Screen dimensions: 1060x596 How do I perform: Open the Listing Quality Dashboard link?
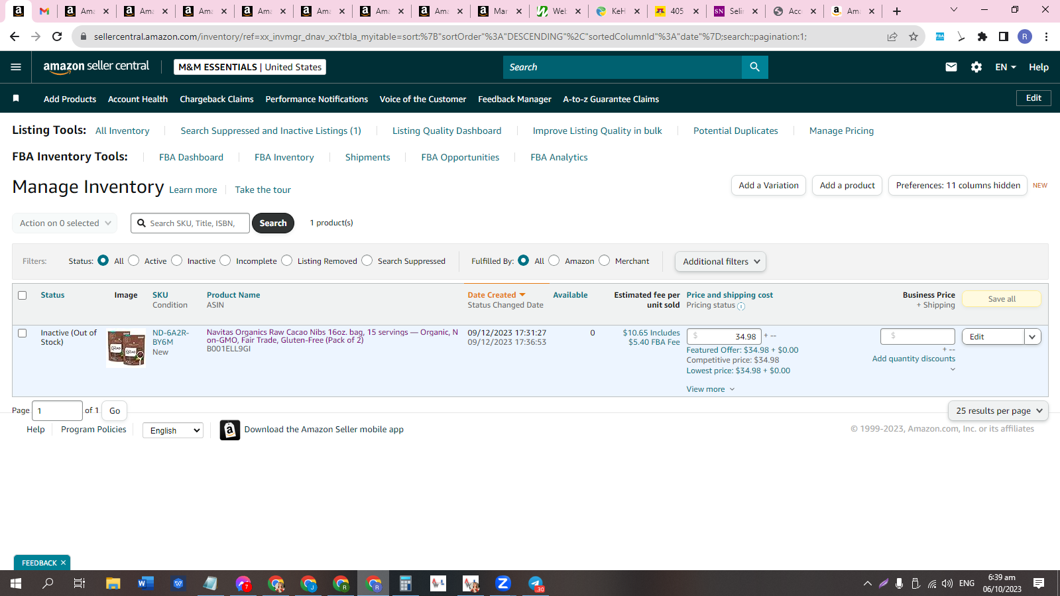pyautogui.click(x=447, y=131)
